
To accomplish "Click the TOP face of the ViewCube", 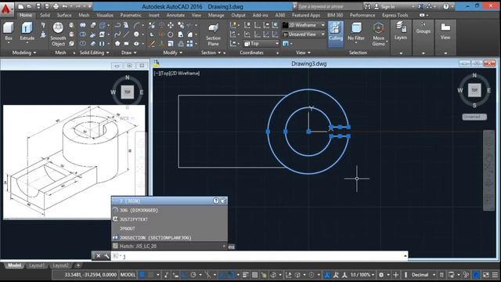I will click(474, 90).
